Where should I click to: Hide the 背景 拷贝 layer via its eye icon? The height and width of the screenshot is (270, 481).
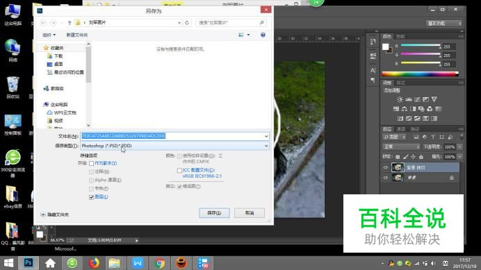coord(386,168)
